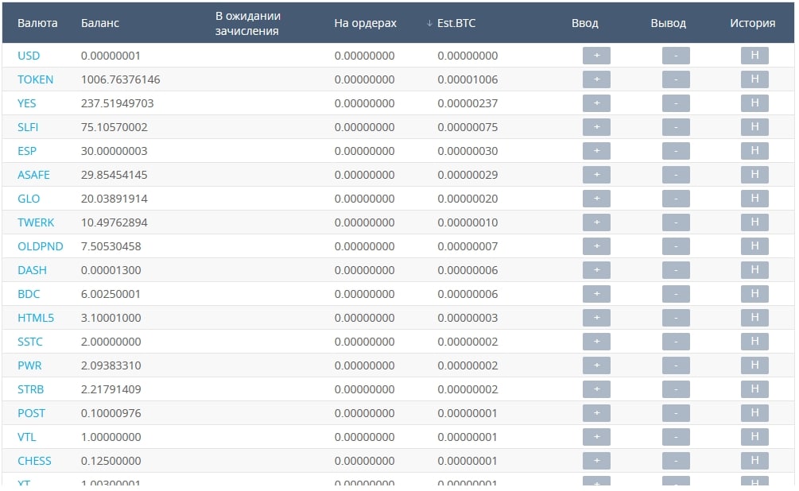Open the SSTC currency link

pyautogui.click(x=30, y=342)
